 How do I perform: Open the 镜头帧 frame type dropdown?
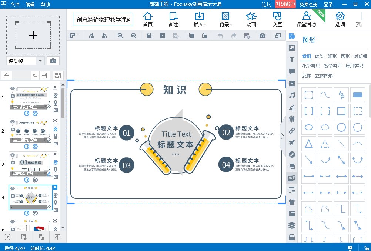pyautogui.click(x=40, y=61)
